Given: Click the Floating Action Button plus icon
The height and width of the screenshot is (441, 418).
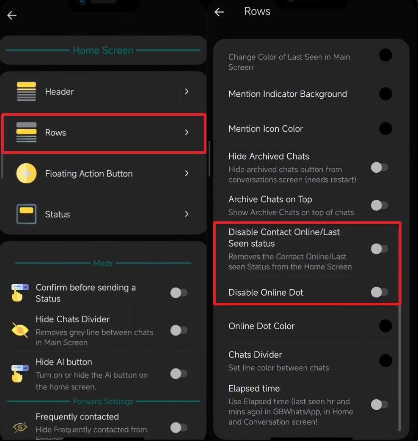Looking at the screenshot, I should tap(26, 173).
